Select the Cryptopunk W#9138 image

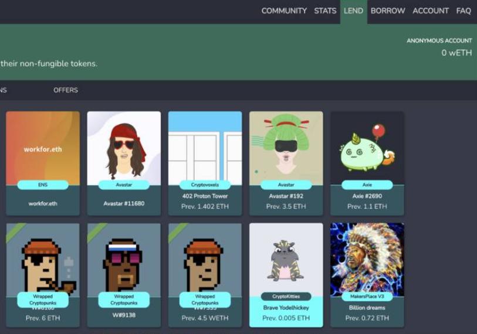(x=124, y=258)
